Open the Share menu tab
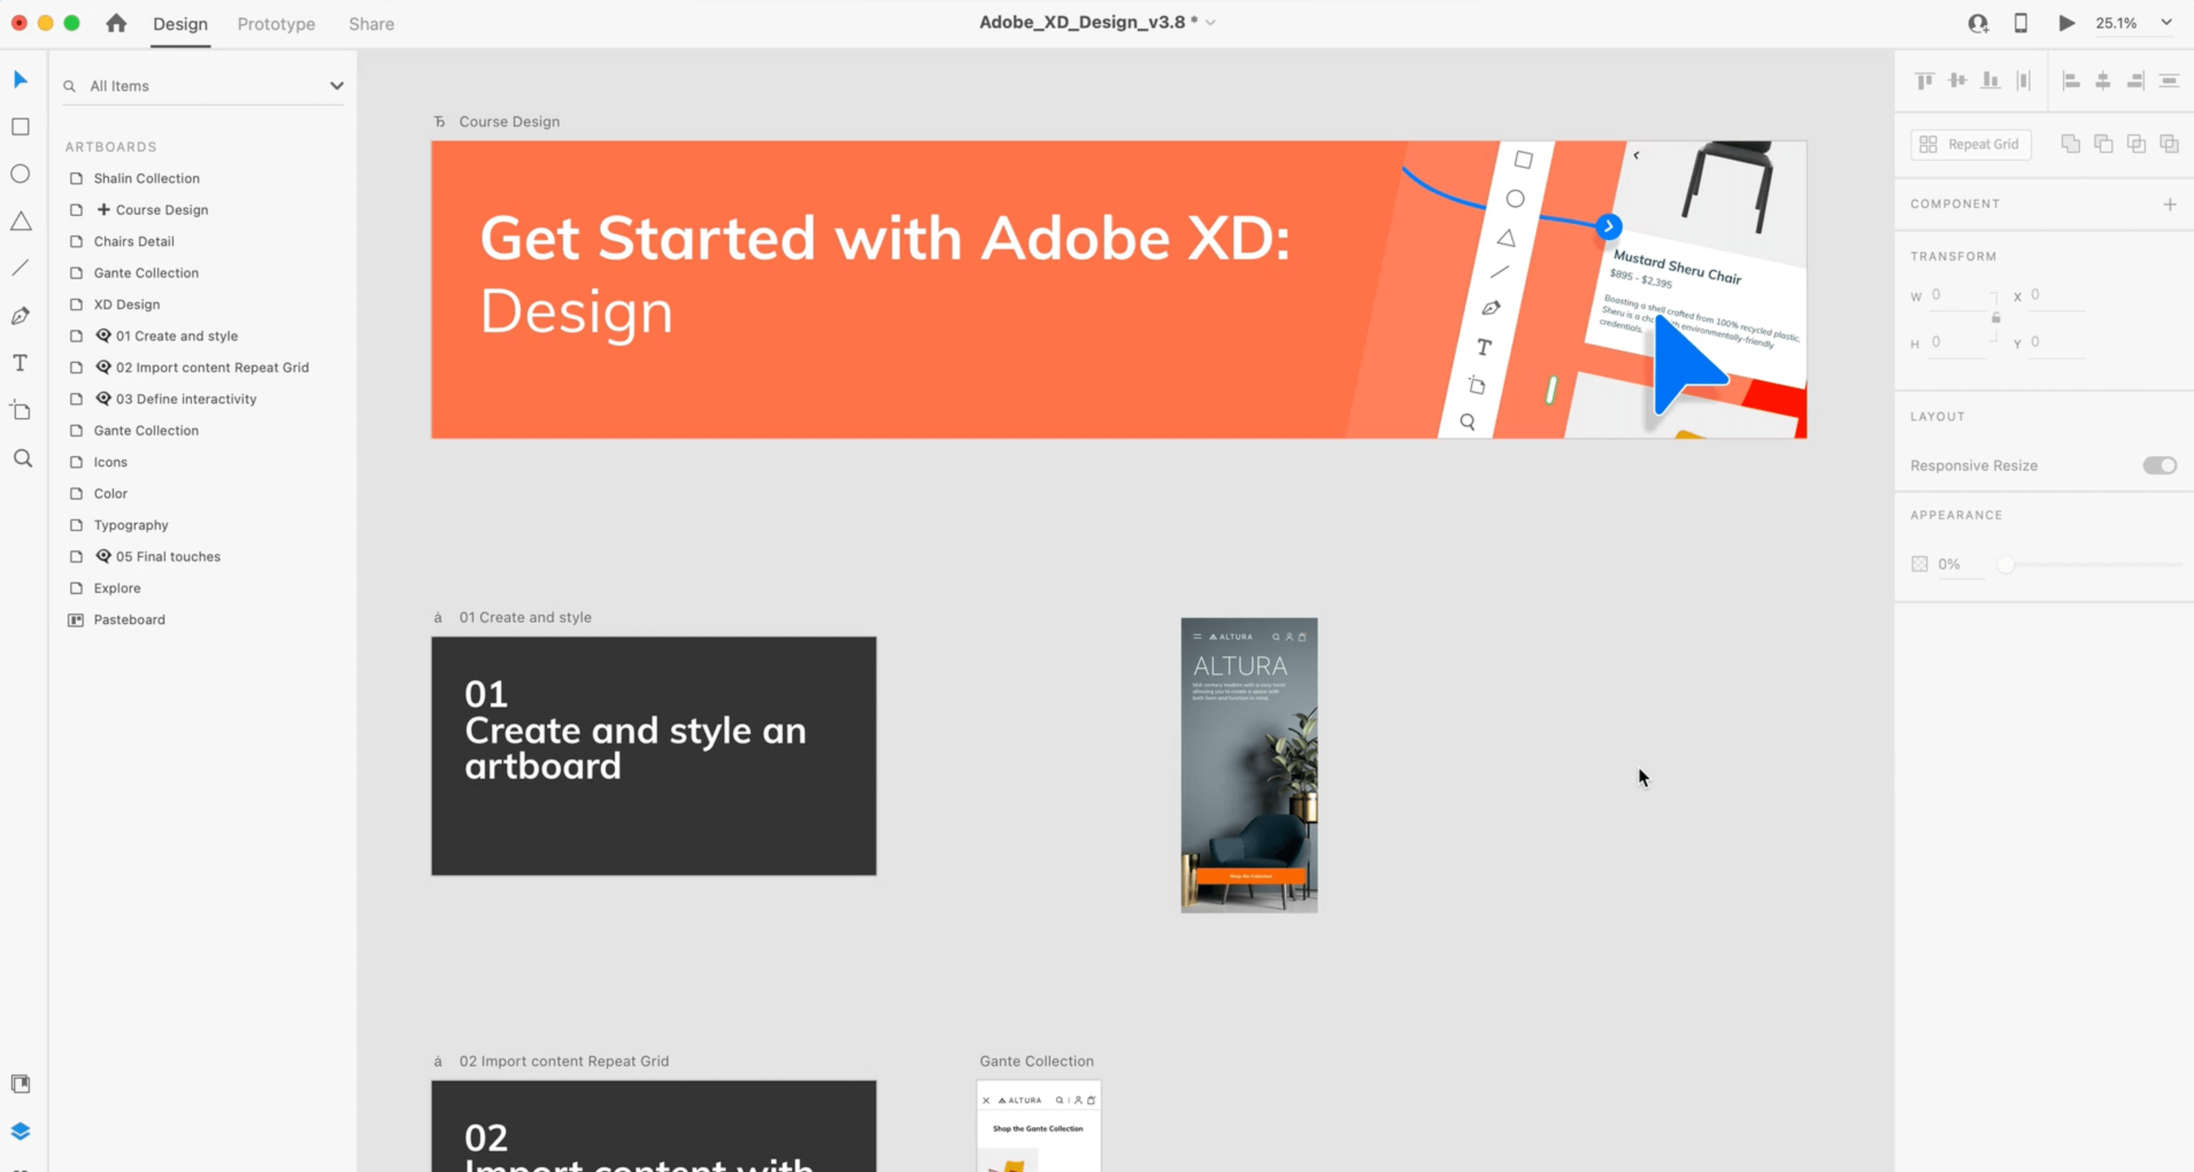The image size is (2194, 1172). click(371, 23)
